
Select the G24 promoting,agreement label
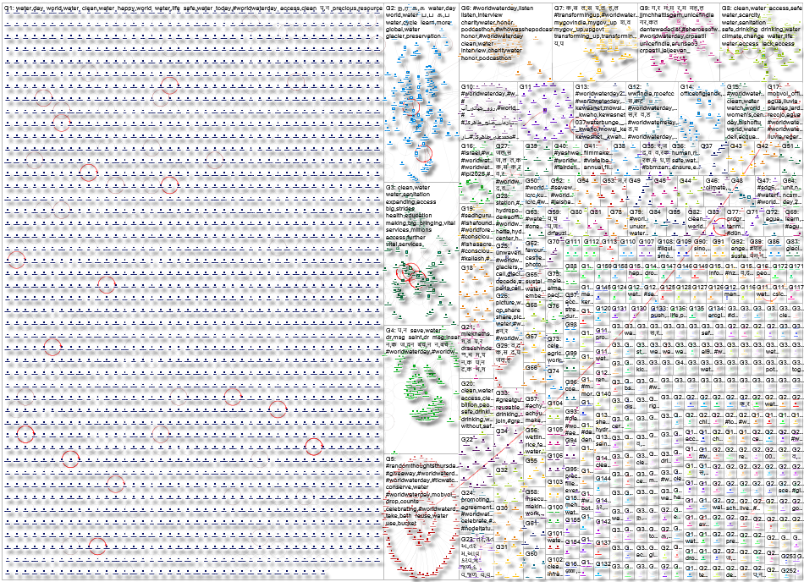point(476,510)
